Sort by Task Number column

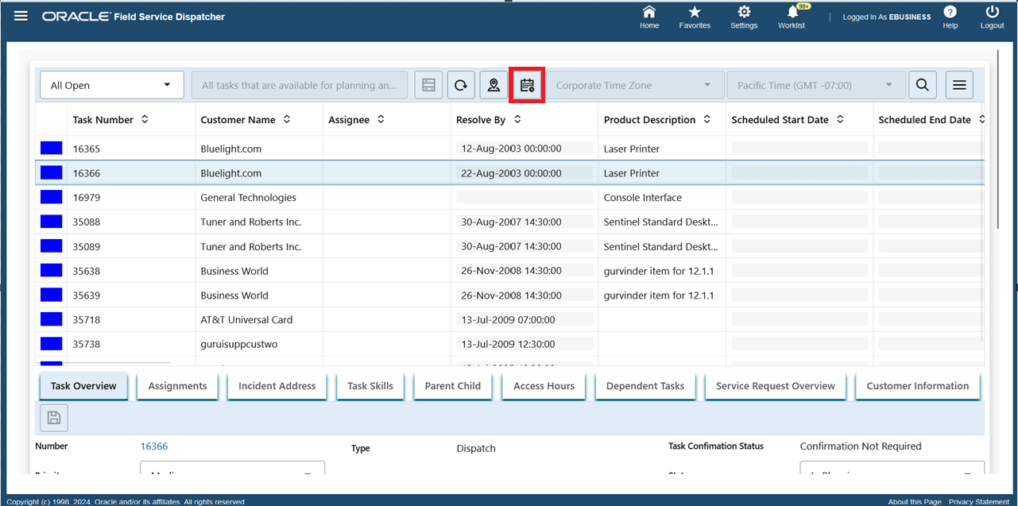pos(145,119)
